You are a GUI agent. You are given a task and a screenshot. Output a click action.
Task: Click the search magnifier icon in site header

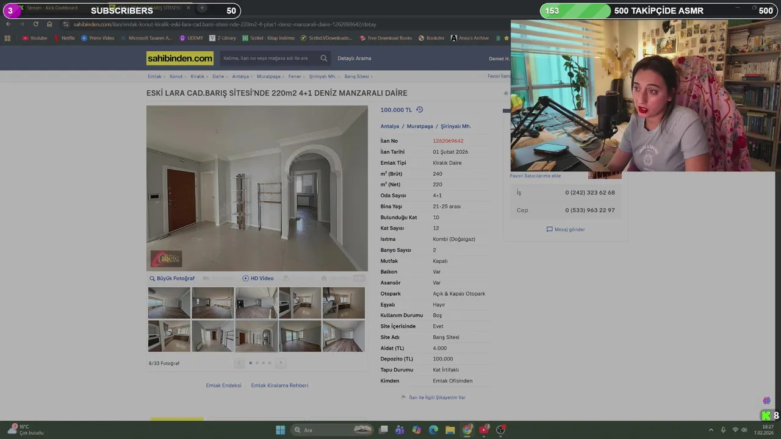[324, 59]
